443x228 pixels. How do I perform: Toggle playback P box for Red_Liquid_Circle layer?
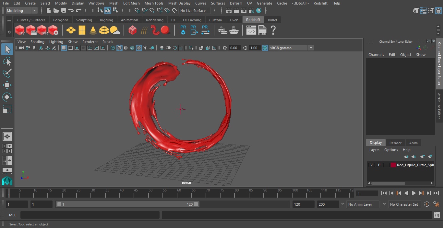(379, 165)
